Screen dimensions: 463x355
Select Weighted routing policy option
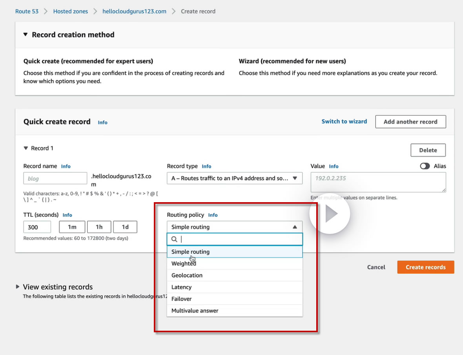[x=184, y=264]
